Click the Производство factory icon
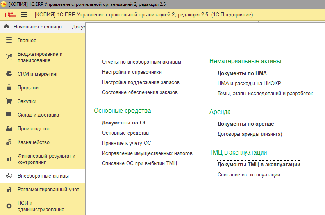This screenshot has height=215, width=325. (x=9, y=129)
